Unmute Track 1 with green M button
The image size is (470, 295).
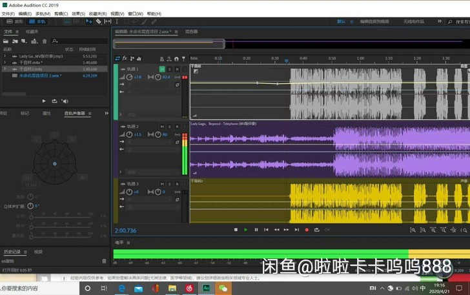coord(162,69)
